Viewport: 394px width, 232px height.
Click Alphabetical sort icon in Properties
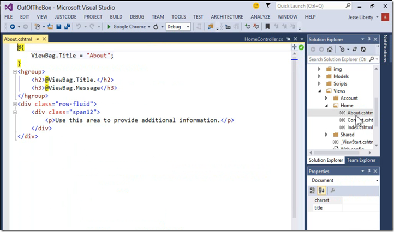pos(321,191)
